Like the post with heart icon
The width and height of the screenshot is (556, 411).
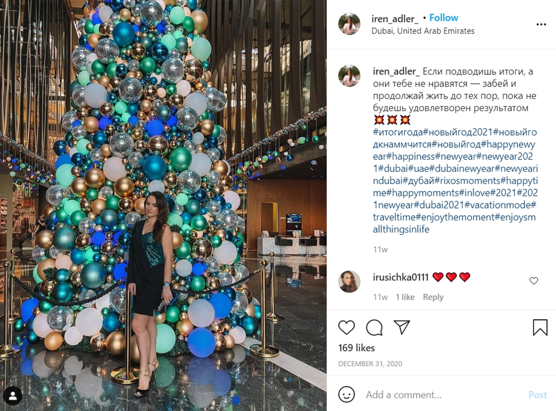(x=347, y=327)
